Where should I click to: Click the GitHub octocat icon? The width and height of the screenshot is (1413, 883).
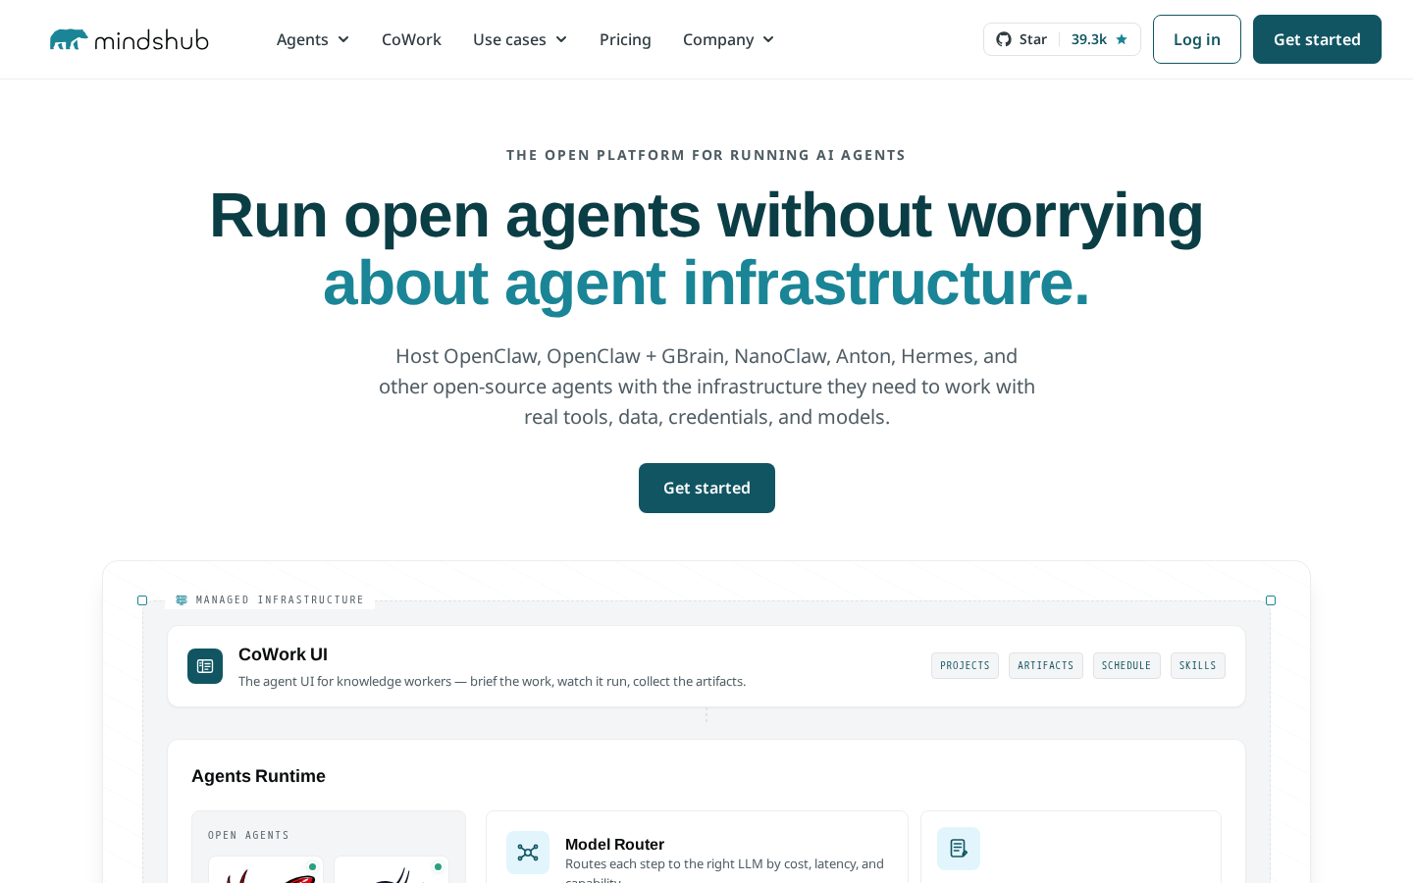click(x=1004, y=39)
